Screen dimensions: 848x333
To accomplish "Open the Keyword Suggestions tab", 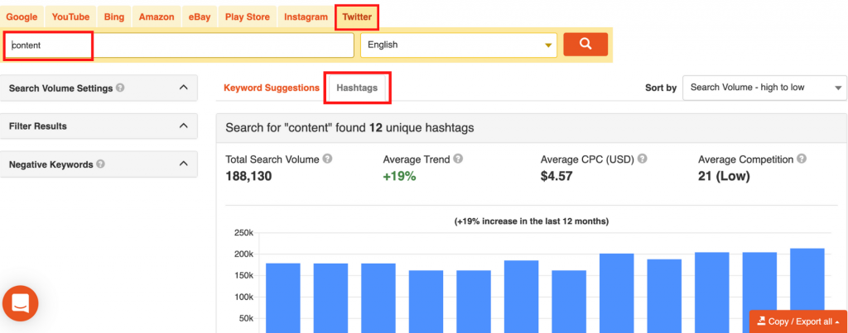I will (x=272, y=88).
